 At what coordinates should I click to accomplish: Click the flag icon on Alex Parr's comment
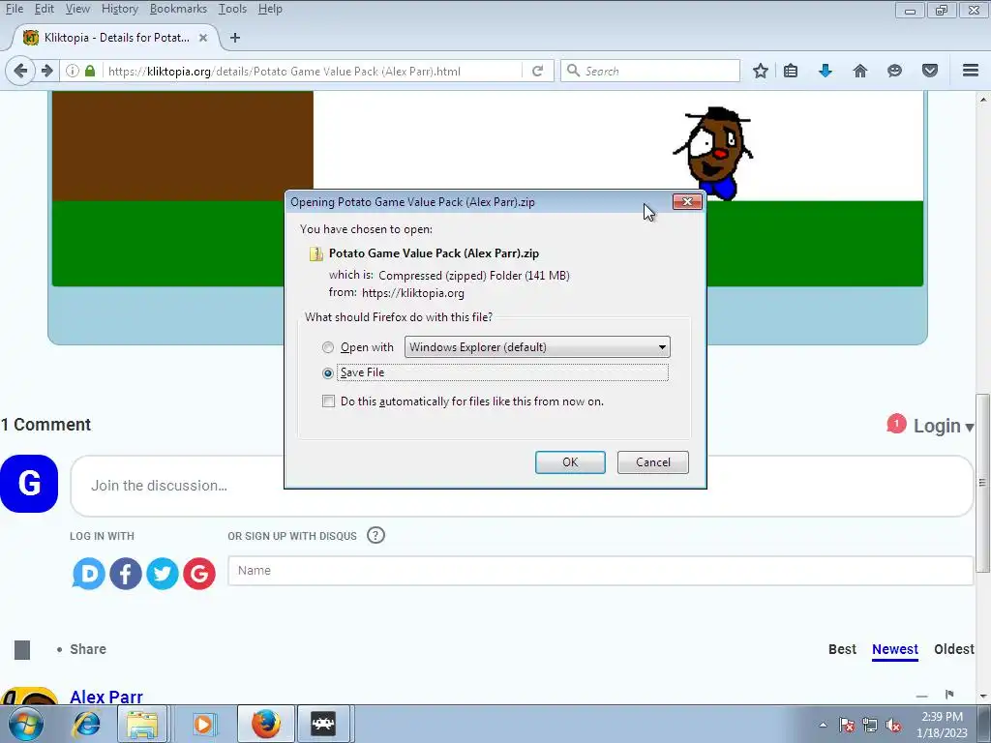949,695
